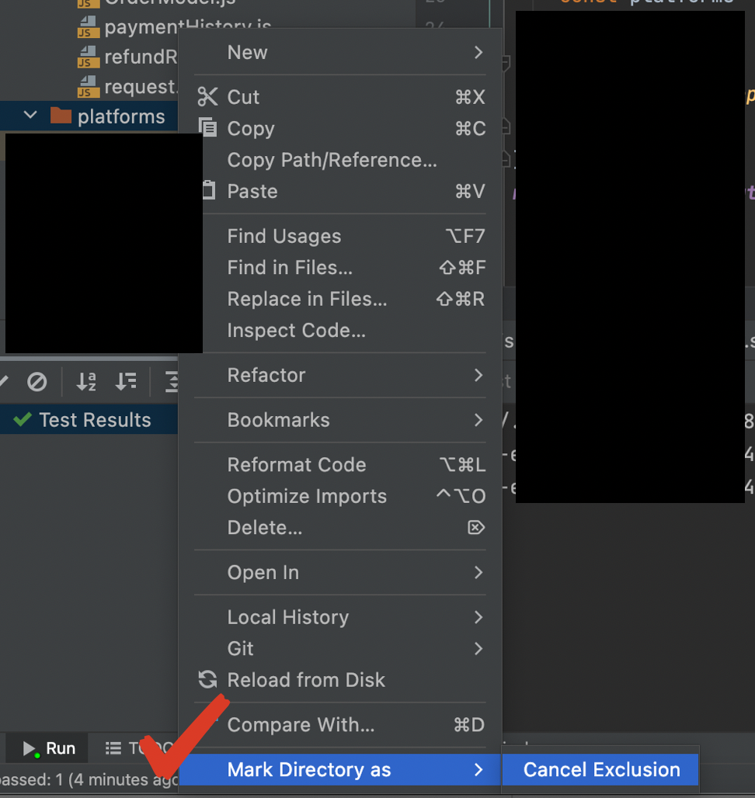Choose Optimize Imports
The width and height of the screenshot is (755, 798).
point(340,497)
